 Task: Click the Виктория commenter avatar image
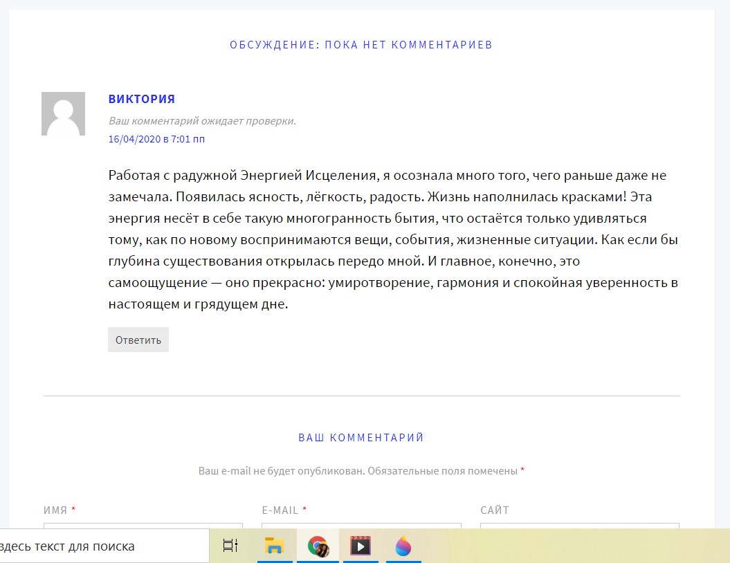64,113
